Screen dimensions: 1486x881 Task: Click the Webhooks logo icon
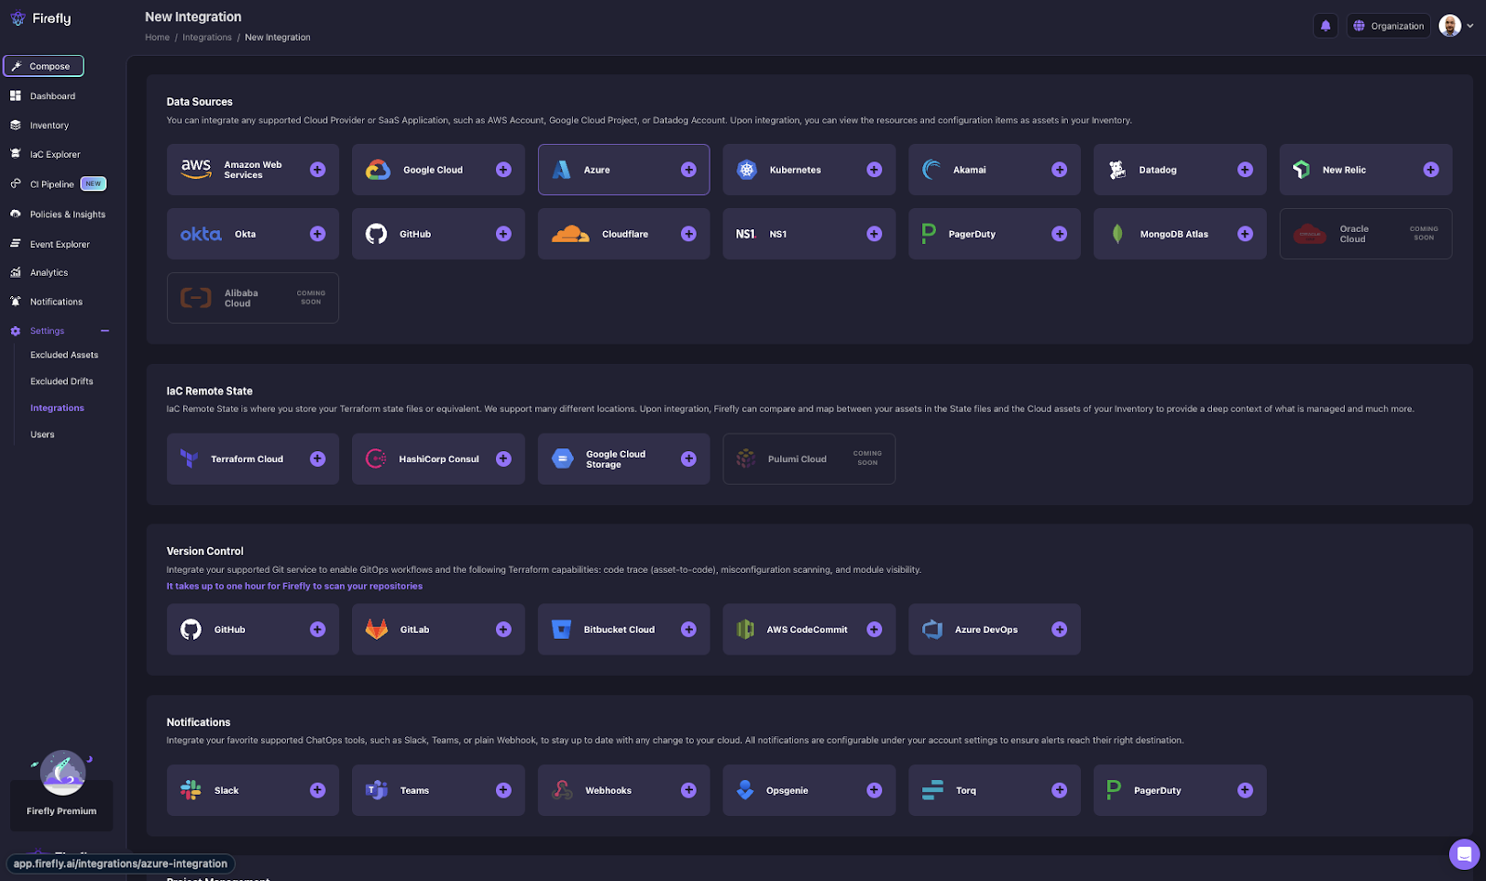point(562,790)
